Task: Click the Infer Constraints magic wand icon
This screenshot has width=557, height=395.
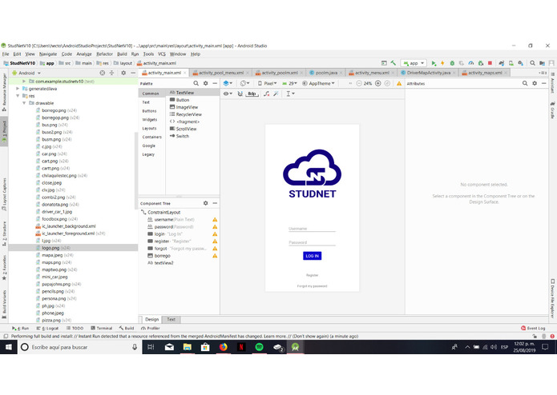Action: coord(276,94)
